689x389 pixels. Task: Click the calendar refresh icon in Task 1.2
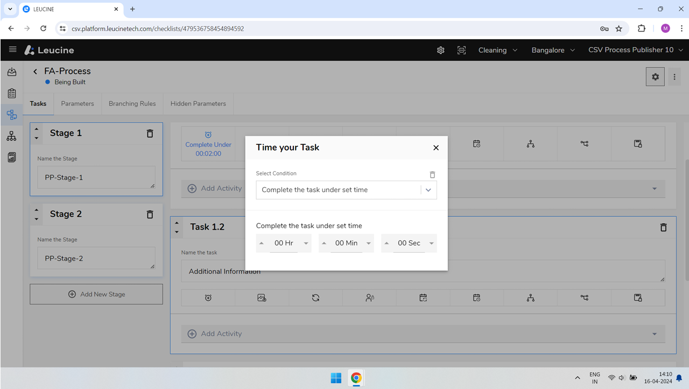[423, 298]
